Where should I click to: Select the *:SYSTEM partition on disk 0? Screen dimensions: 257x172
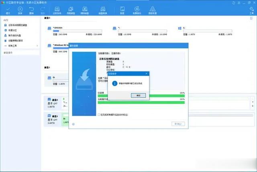click(x=75, y=31)
